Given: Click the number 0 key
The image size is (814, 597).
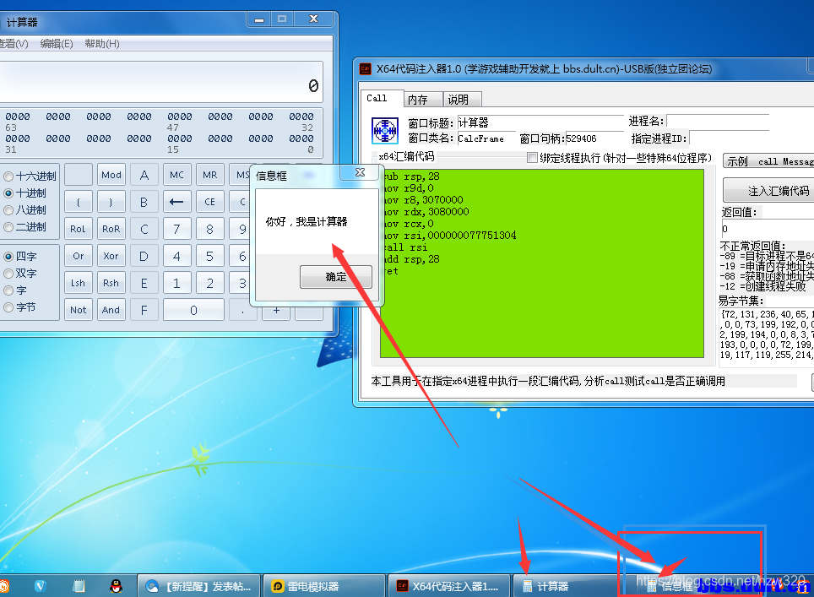Looking at the screenshot, I should tap(193, 310).
